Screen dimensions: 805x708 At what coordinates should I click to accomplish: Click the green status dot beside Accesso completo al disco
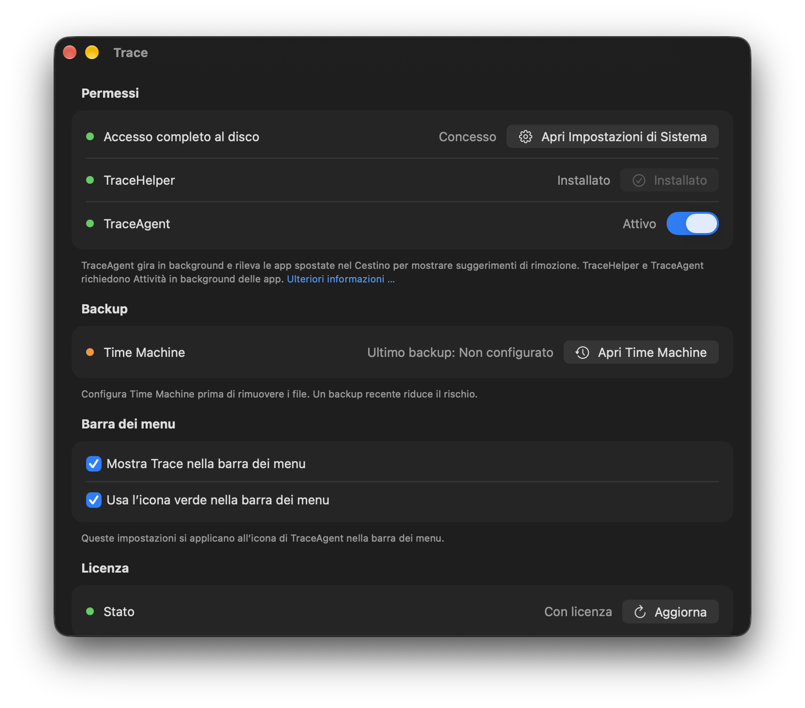90,136
